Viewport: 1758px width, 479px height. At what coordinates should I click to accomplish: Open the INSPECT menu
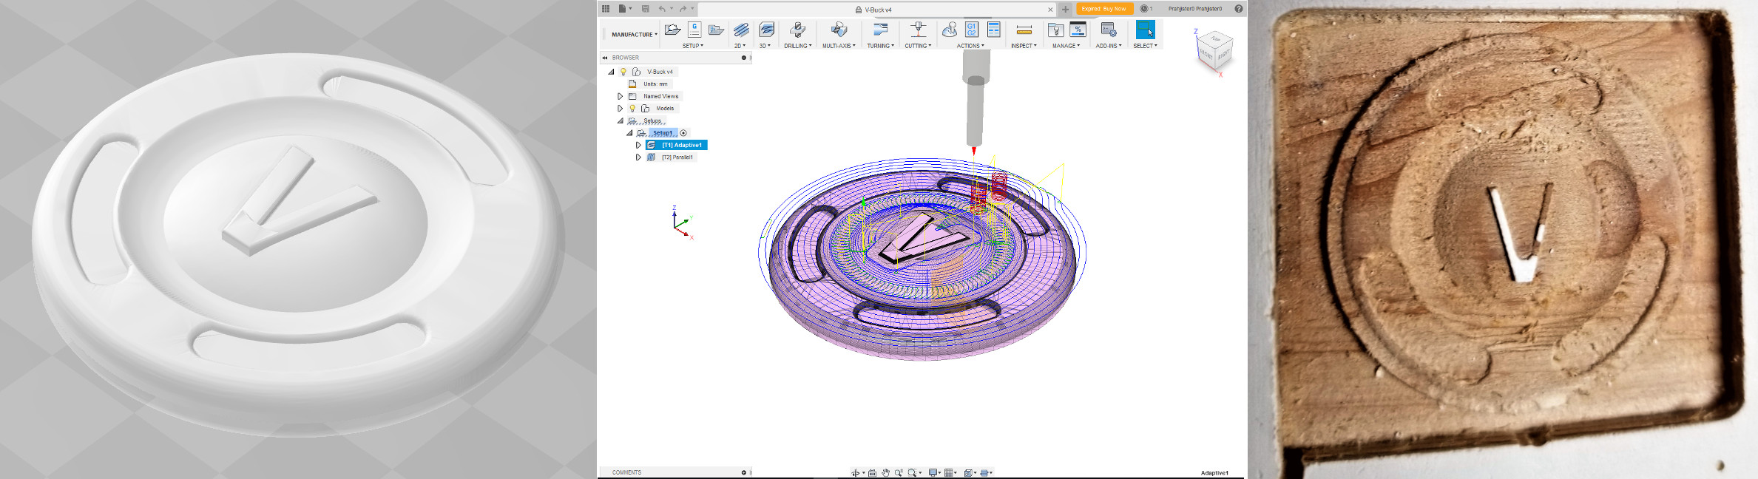click(x=1024, y=46)
